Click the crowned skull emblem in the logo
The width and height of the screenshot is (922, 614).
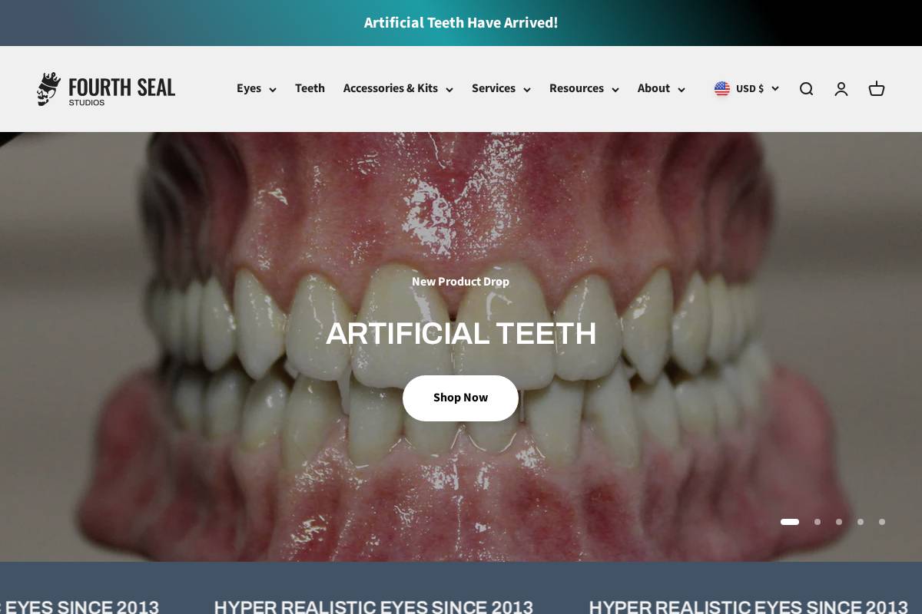pyautogui.click(x=48, y=89)
